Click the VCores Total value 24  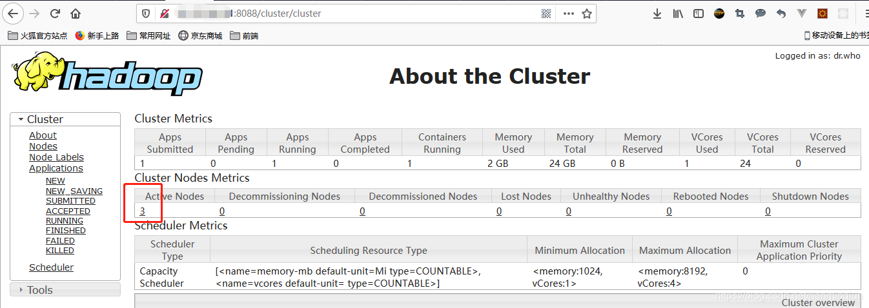click(745, 163)
